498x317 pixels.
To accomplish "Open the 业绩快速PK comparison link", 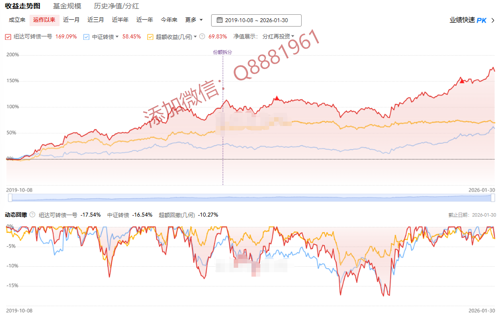I will tap(467, 20).
